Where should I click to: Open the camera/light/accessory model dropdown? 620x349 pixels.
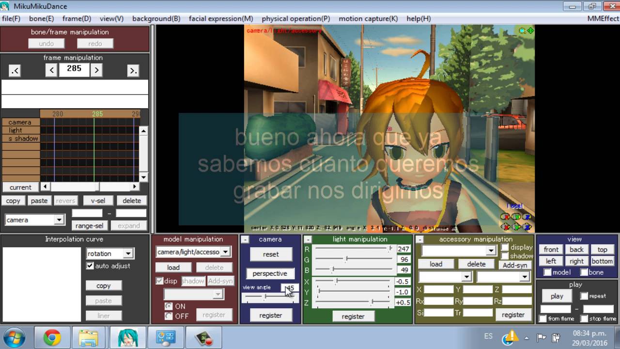click(x=193, y=252)
